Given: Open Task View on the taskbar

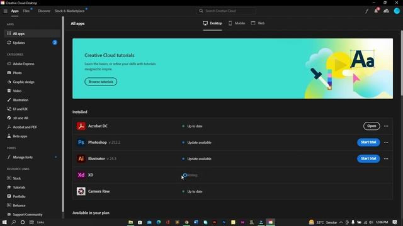Looking at the screenshot, I should (31, 222).
